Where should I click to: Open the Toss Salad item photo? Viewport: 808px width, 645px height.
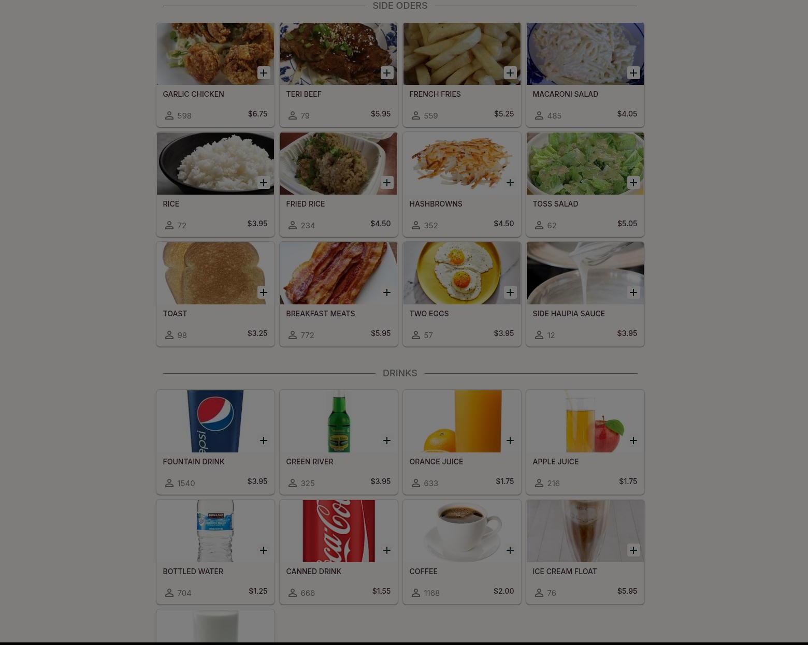tap(585, 164)
